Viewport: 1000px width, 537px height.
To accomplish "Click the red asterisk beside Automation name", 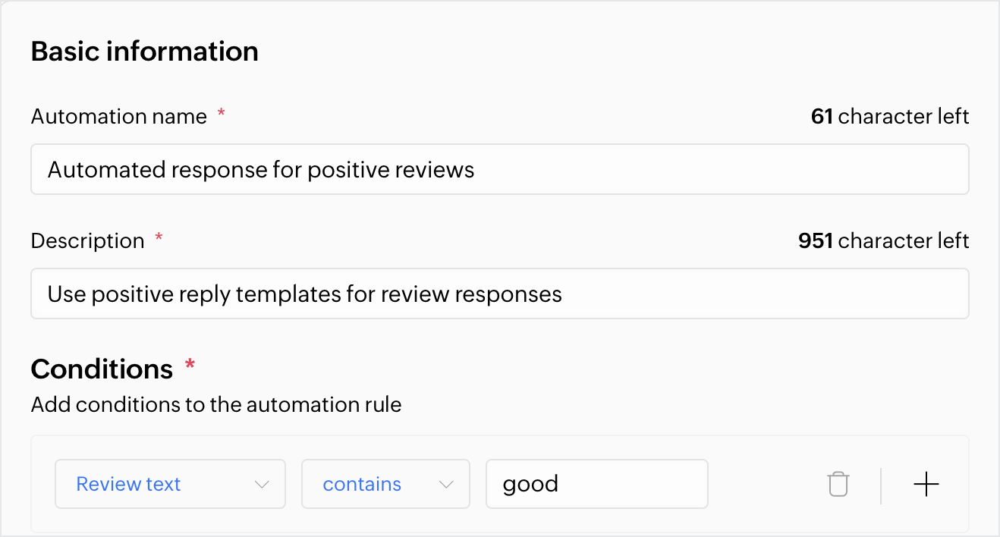I will (222, 113).
